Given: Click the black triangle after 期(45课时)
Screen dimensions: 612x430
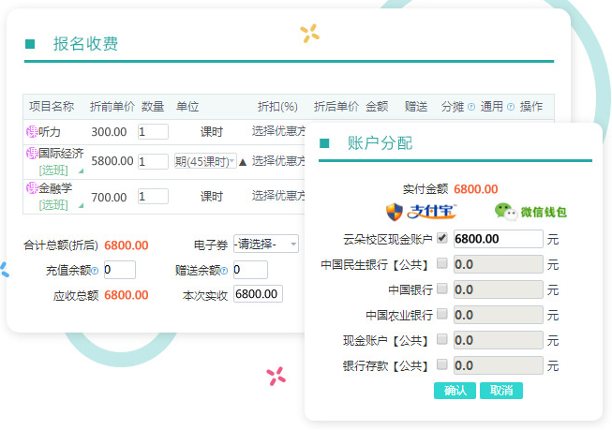Looking at the screenshot, I should tap(243, 162).
